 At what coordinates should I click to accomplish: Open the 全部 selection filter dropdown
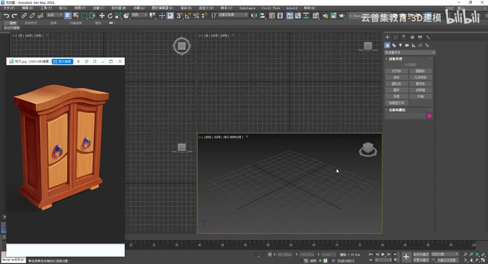pyautogui.click(x=55, y=15)
